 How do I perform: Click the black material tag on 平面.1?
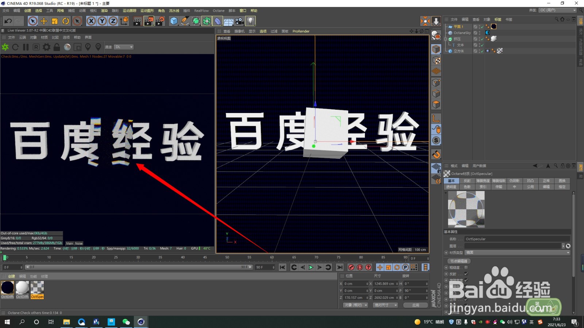click(493, 27)
